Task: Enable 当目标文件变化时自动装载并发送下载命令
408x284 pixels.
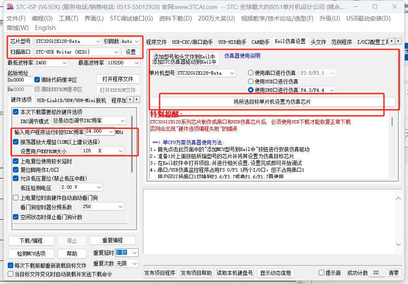Action: [x=10, y=274]
